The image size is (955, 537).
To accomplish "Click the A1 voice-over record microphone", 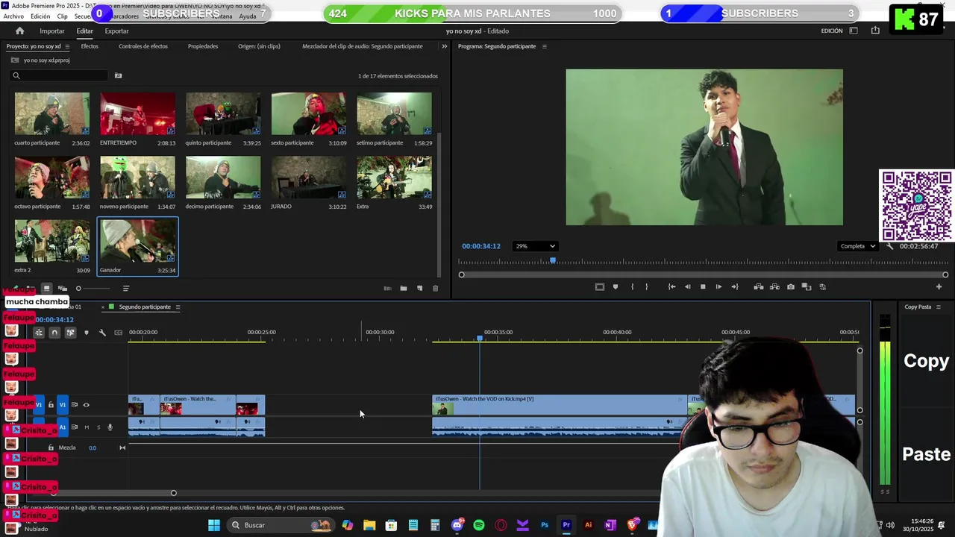I will coord(110,427).
